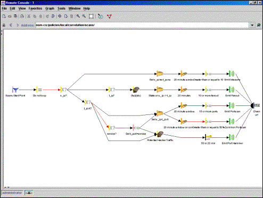Click the New document toolbar icon

point(4,16)
